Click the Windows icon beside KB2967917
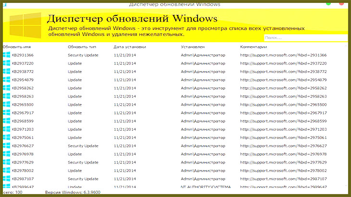Viewport: 351px width, 197px height. (x=7, y=113)
